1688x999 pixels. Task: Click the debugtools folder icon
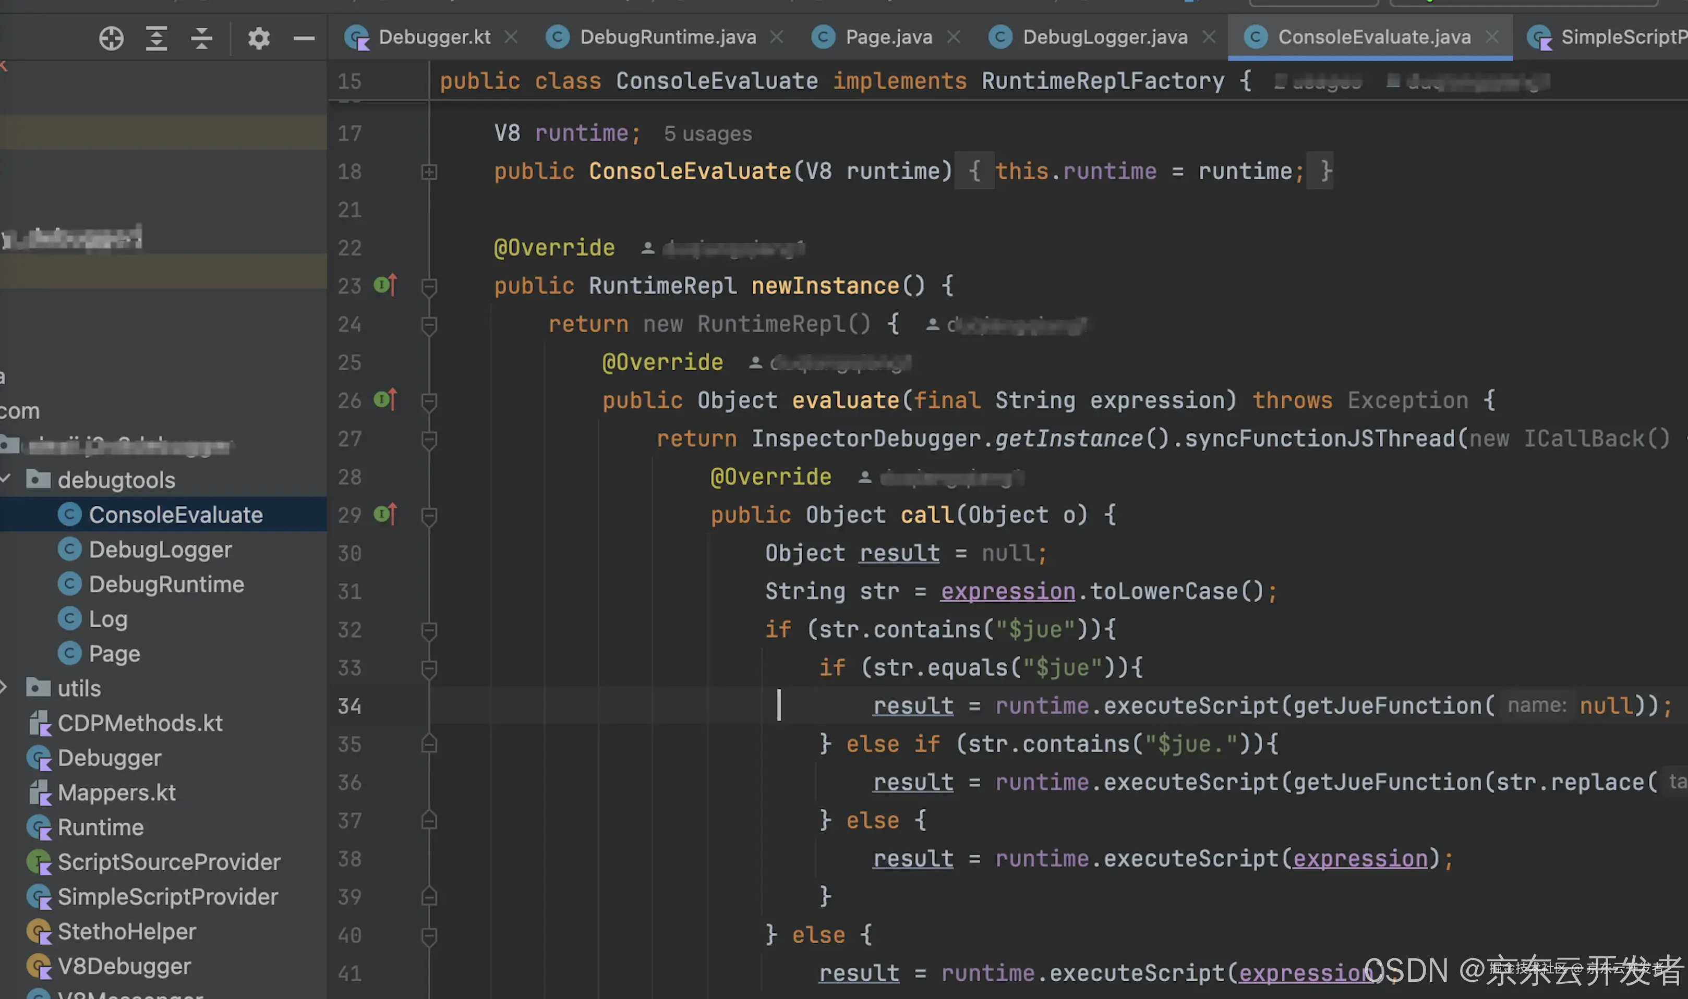coord(39,479)
